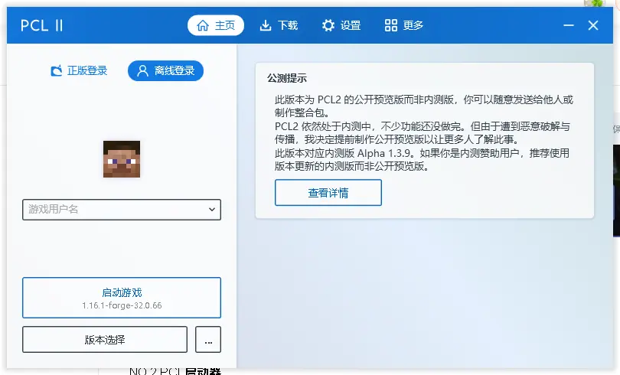
Task: Switch to the 下载 download tab
Action: [x=279, y=25]
